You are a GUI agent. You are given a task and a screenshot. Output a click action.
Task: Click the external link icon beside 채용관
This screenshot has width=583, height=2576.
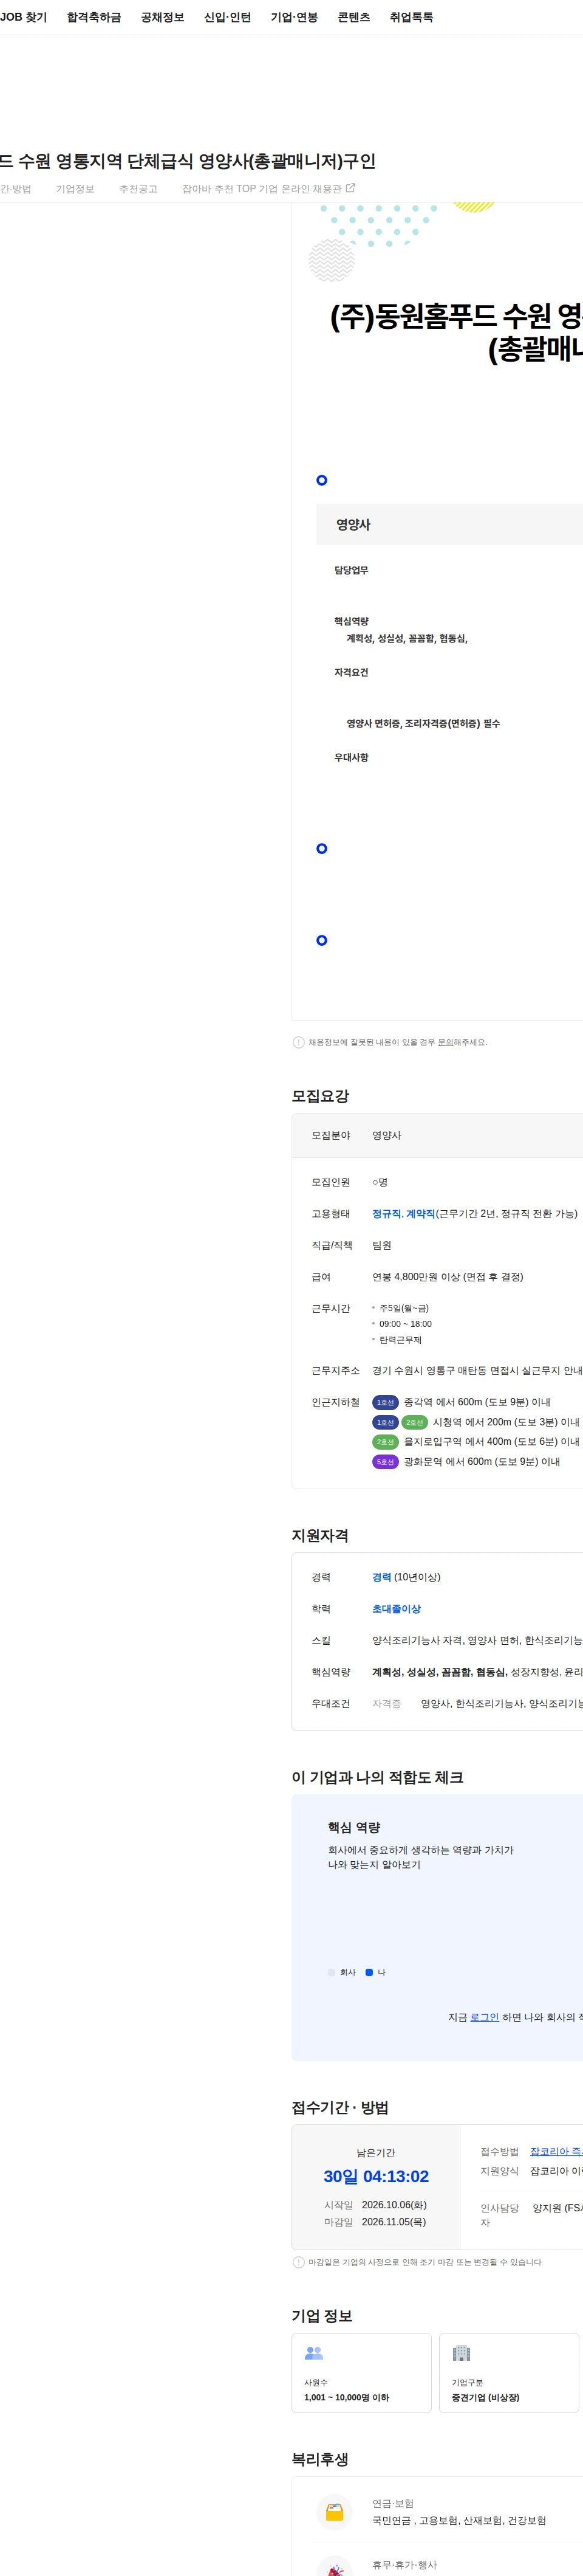tap(350, 188)
